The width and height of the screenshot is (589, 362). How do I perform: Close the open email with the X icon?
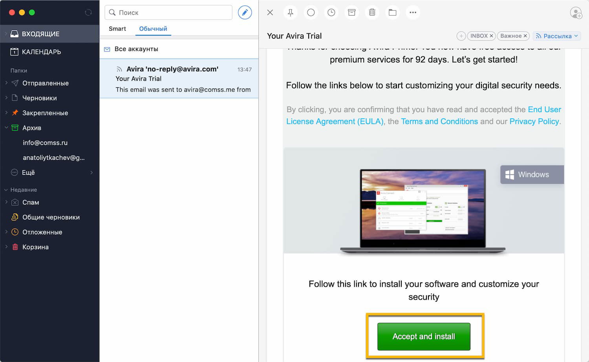[270, 13]
